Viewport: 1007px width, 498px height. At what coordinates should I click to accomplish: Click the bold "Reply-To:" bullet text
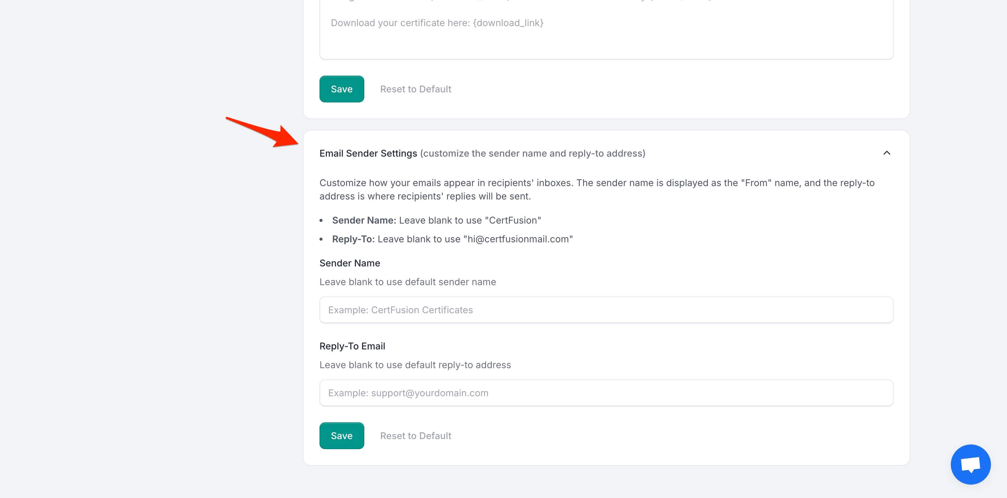353,239
